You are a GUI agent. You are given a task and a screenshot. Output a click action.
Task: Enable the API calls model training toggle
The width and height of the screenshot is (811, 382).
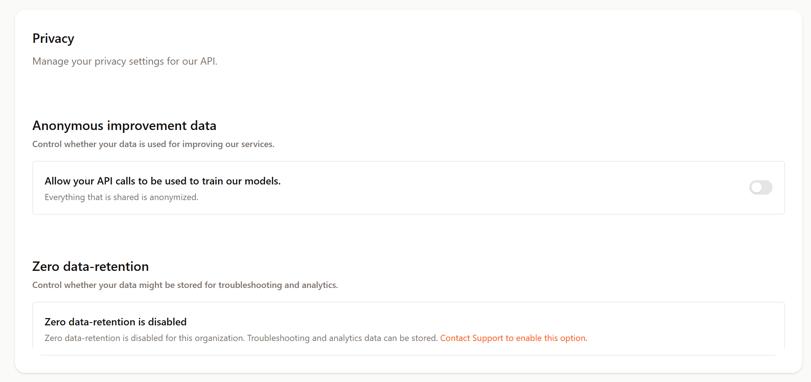tap(761, 187)
